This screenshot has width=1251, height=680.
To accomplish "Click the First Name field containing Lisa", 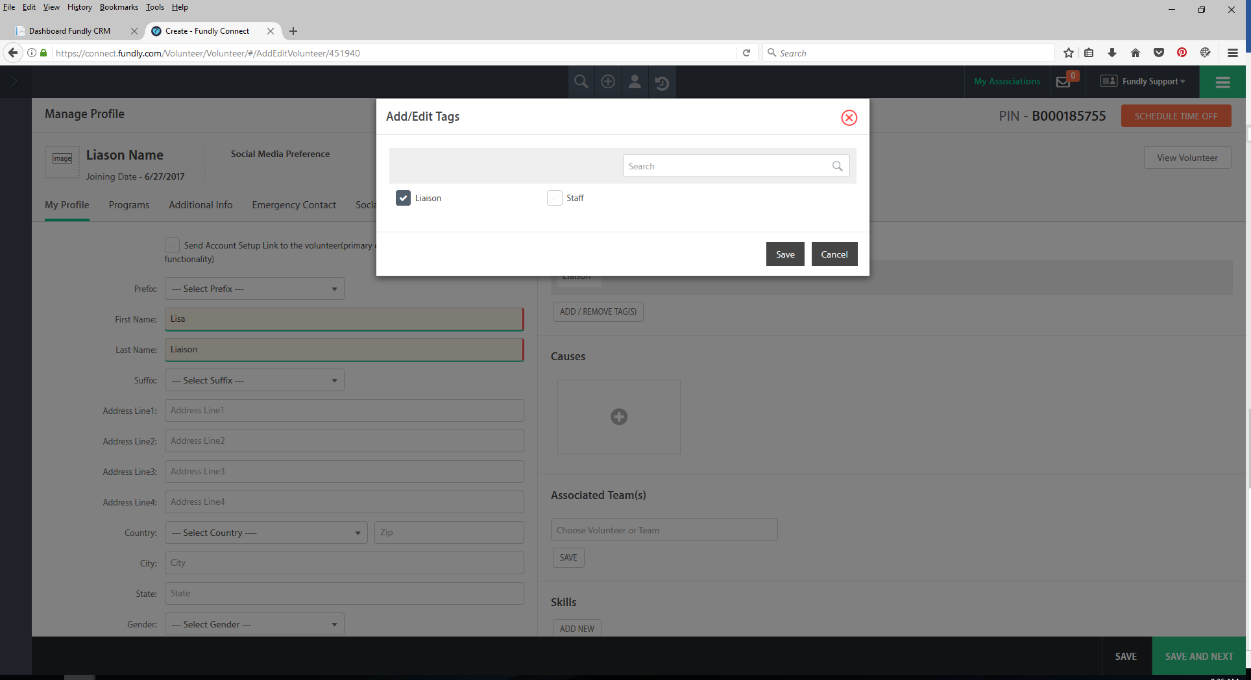I will coord(344,319).
